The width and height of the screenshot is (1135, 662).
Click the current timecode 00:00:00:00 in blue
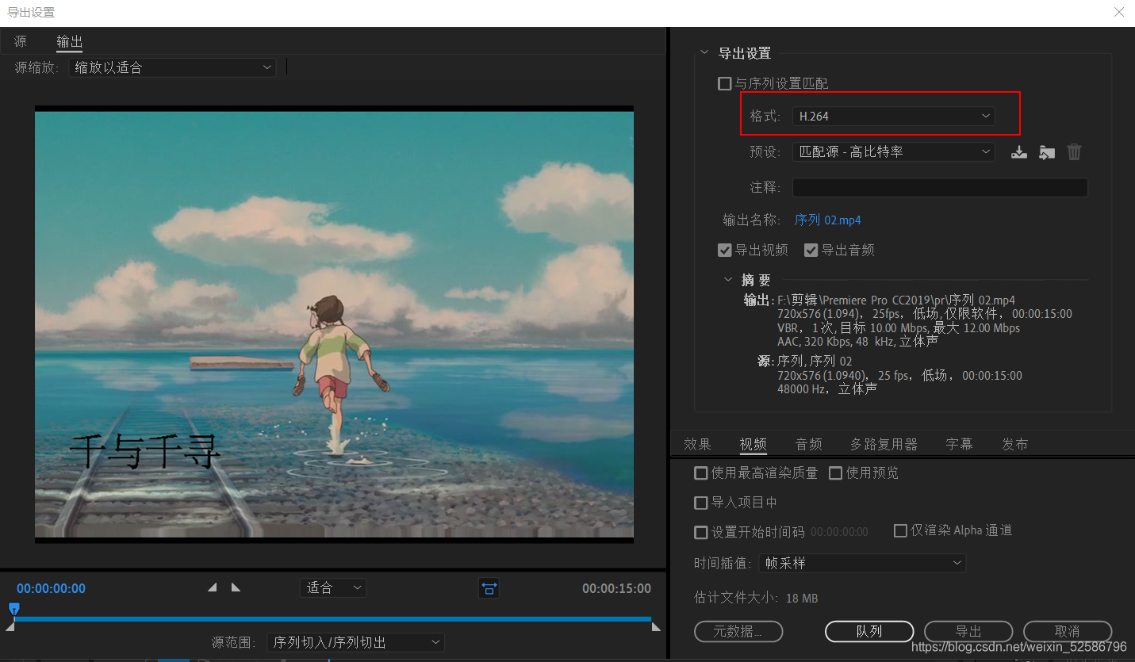coord(51,588)
